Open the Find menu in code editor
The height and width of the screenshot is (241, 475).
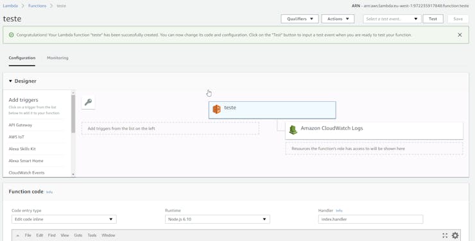[52, 235]
